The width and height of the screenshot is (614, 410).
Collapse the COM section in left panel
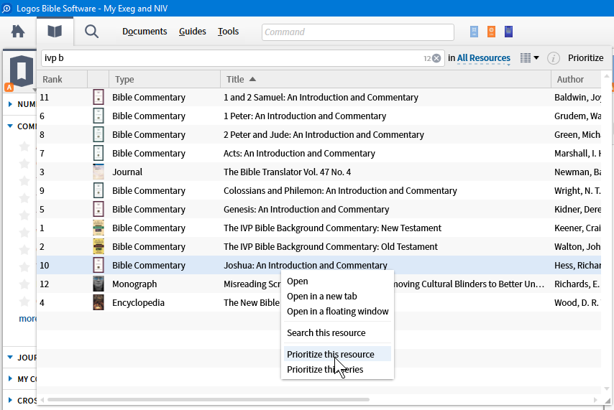pos(11,126)
